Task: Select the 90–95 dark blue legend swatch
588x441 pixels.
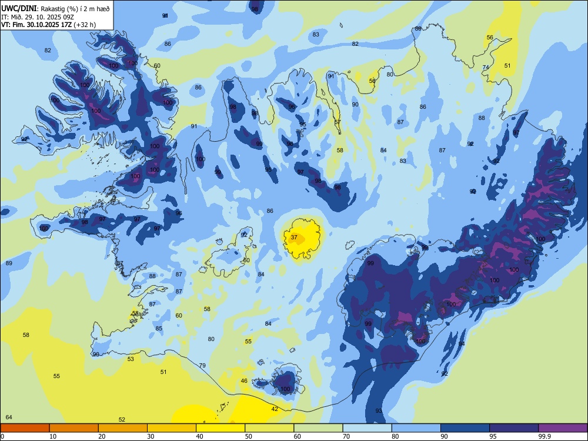Action: (465, 428)
